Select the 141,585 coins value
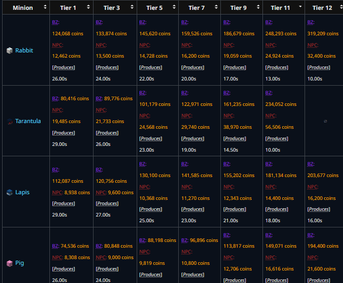Screen dimensions: 343x283 (x=196, y=176)
